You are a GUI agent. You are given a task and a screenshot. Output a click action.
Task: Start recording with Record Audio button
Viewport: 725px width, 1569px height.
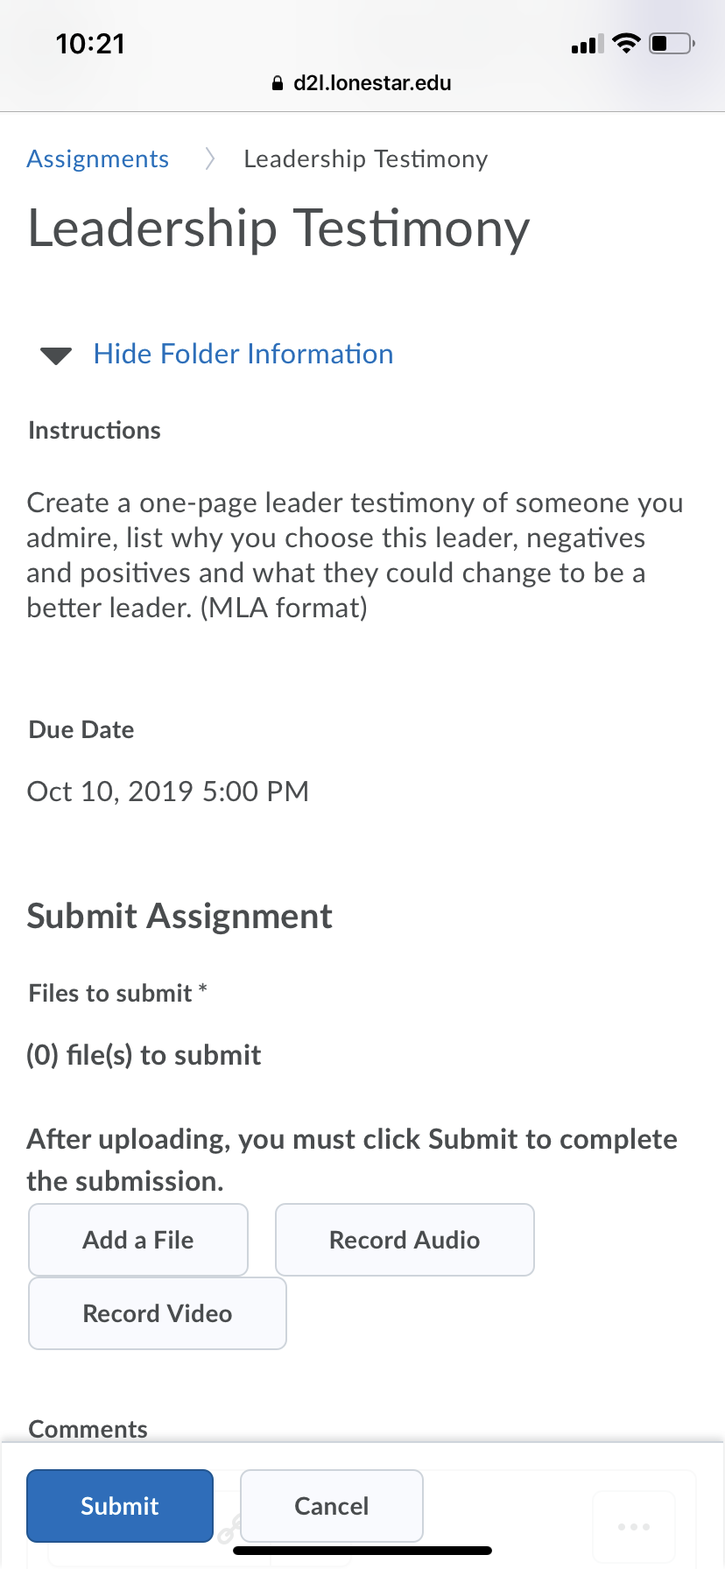click(405, 1240)
